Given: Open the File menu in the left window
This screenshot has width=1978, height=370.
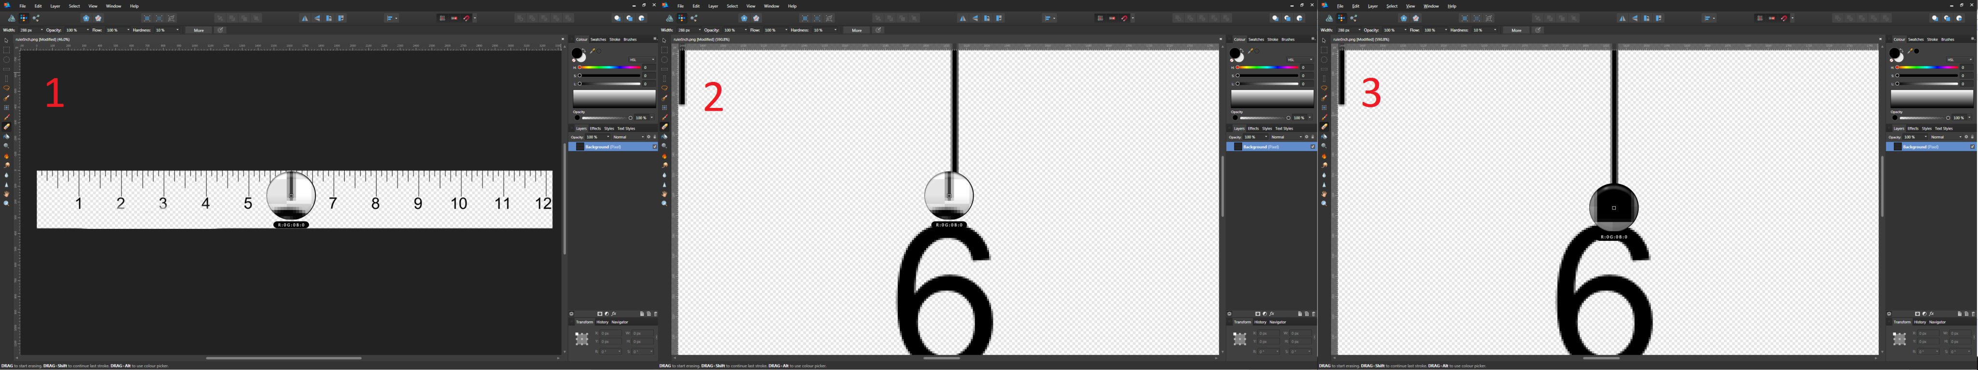Looking at the screenshot, I should [x=22, y=6].
